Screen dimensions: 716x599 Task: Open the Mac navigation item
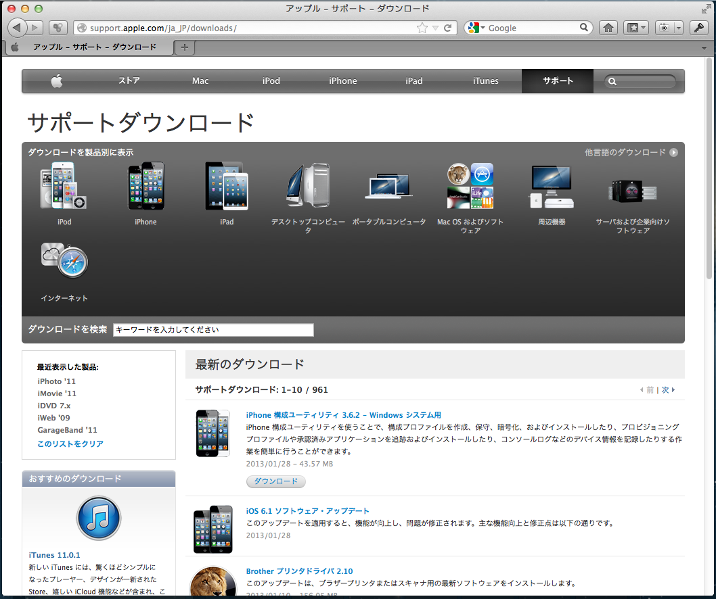[x=200, y=80]
